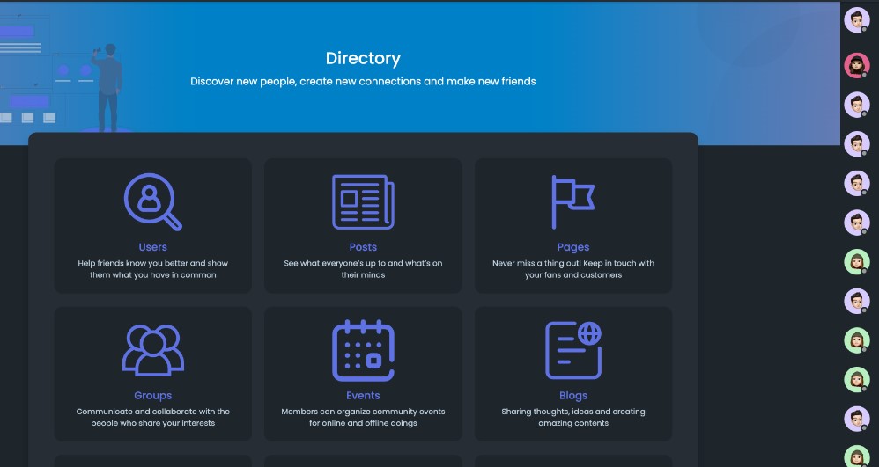Click the Users magnifier icon
Viewport: 879px width, 467px height.
point(152,202)
